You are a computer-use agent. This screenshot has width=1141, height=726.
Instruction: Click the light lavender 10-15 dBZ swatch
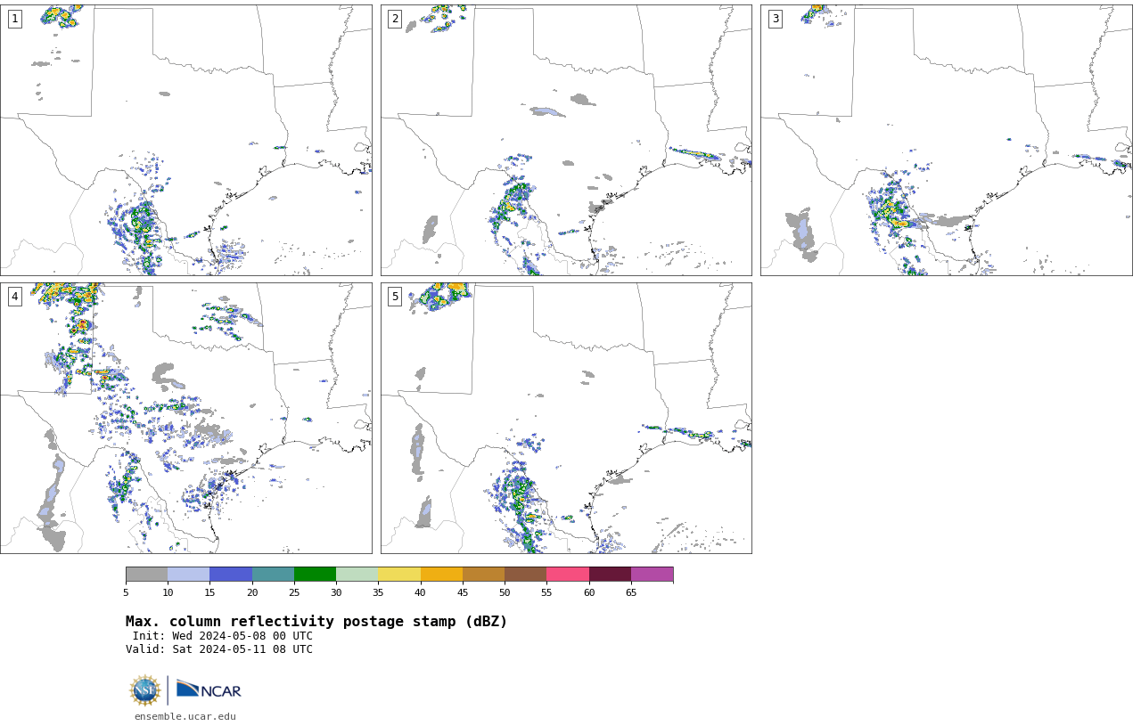tap(189, 574)
